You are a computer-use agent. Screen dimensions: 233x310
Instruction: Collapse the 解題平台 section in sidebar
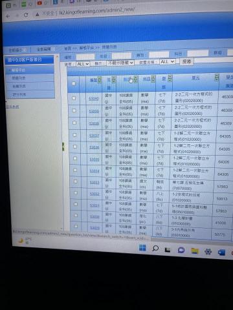[17, 70]
